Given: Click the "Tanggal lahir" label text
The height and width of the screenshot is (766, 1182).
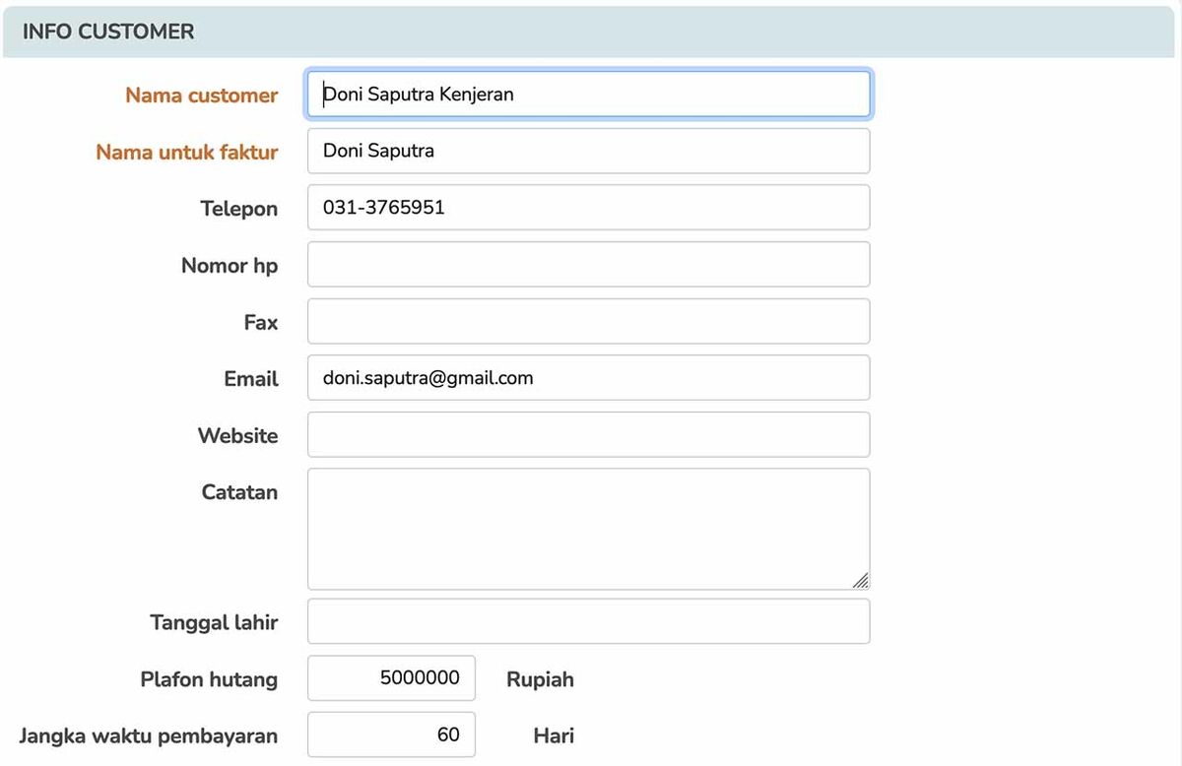Looking at the screenshot, I should coord(214,622).
